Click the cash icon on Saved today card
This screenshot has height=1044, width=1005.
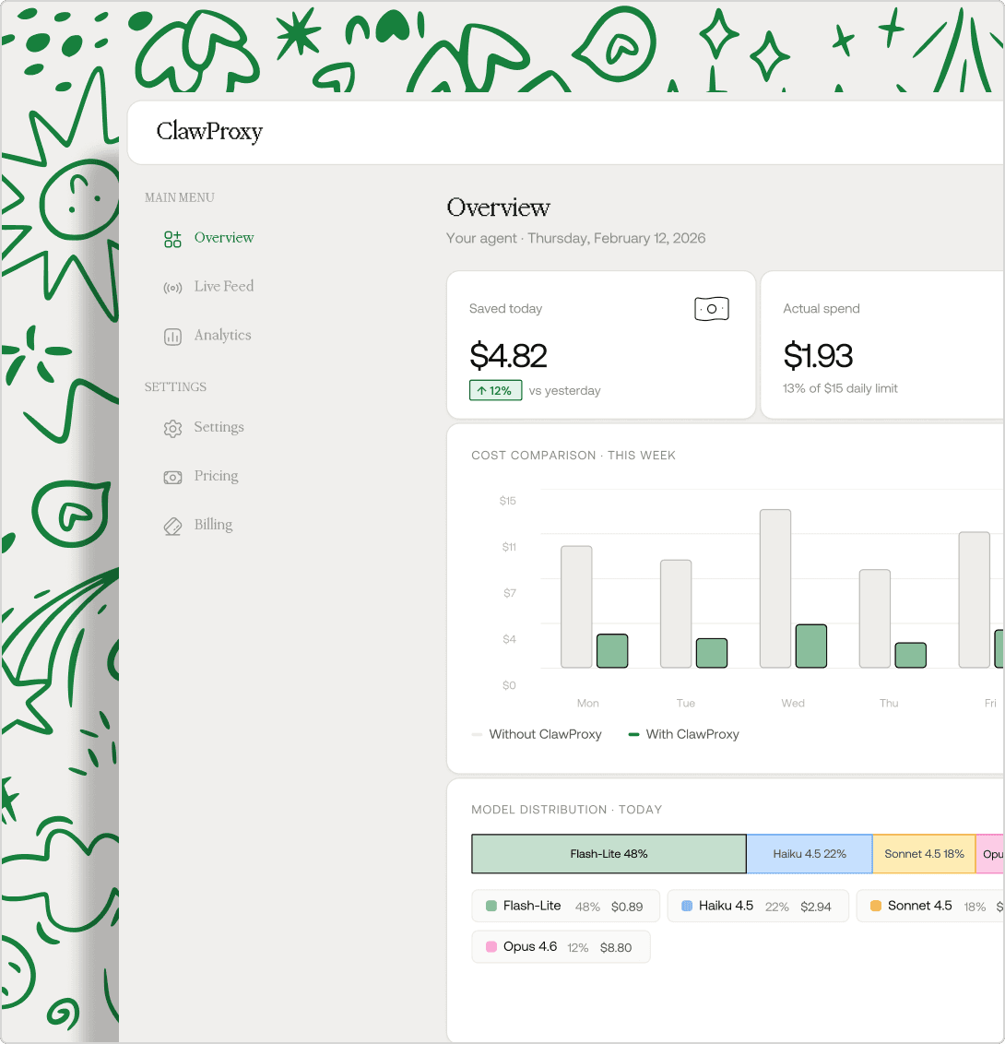coord(711,309)
